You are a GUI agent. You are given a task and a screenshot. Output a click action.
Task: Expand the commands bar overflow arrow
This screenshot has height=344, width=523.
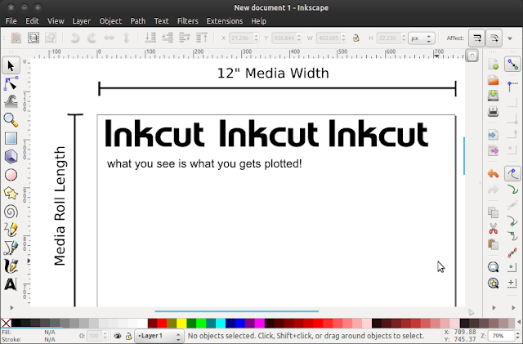tap(494, 307)
